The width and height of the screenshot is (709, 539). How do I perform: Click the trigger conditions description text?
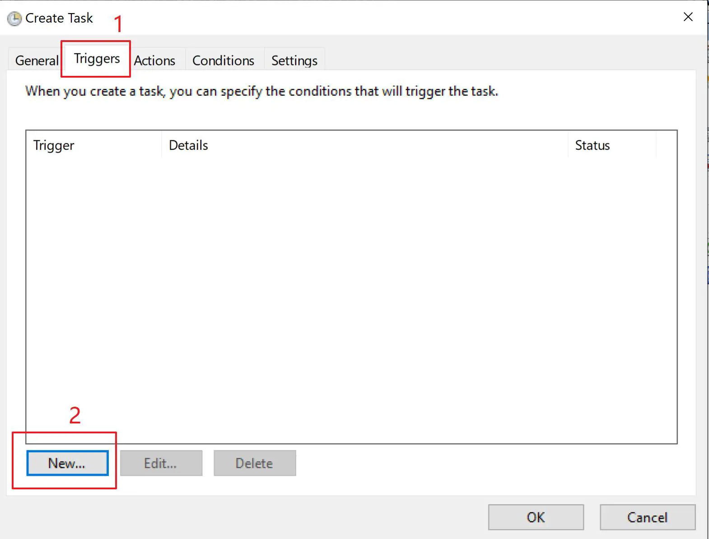(x=261, y=91)
